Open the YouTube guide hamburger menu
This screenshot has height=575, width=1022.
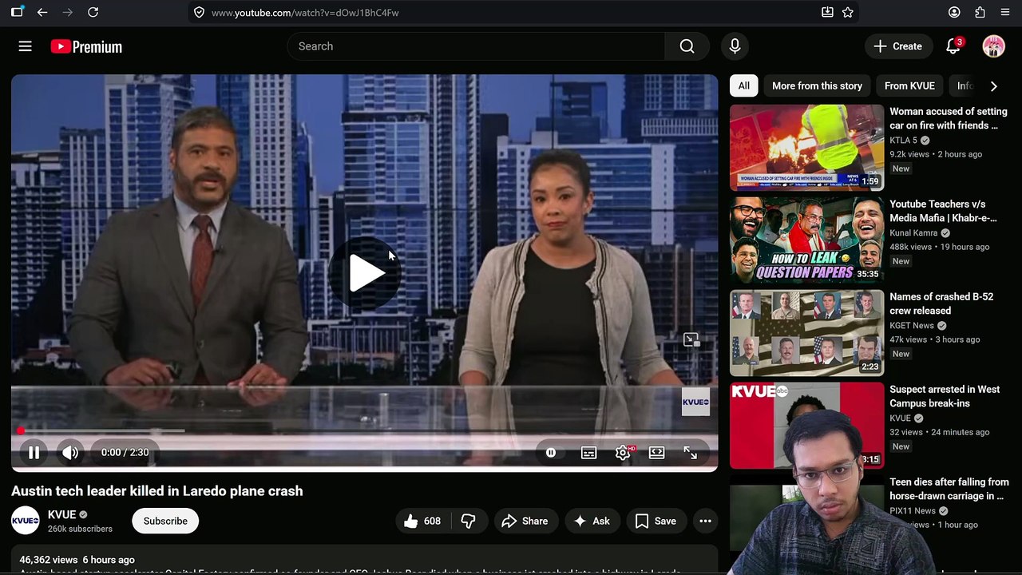(x=26, y=46)
